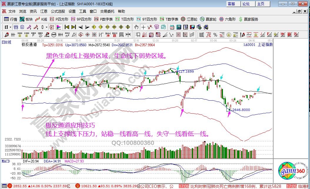The image size is (310, 189).
Task: Open the 公式选股 menu
Action: [58, 11]
